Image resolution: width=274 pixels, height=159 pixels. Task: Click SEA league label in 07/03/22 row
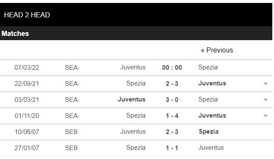(x=71, y=68)
